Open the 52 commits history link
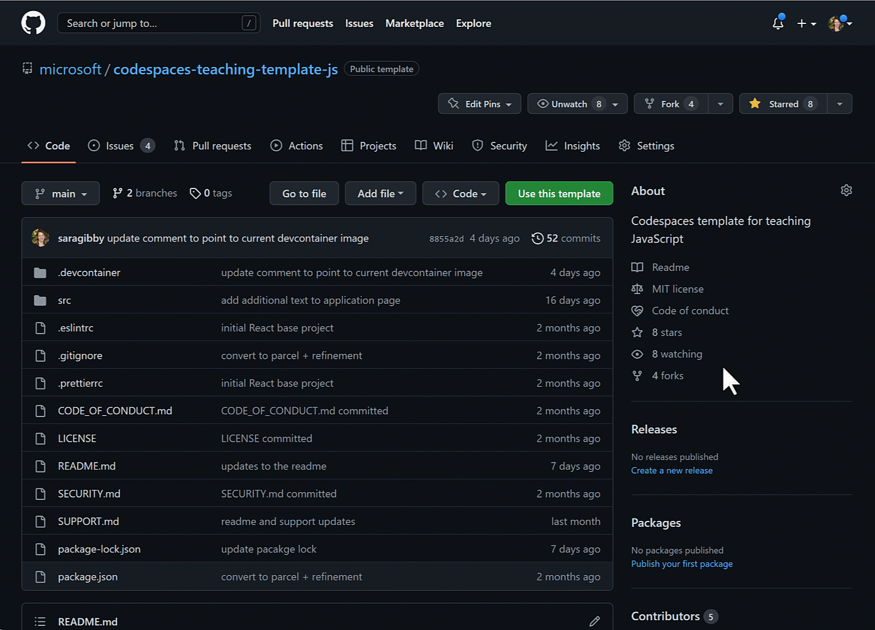Viewport: 875px width, 630px height. point(566,238)
